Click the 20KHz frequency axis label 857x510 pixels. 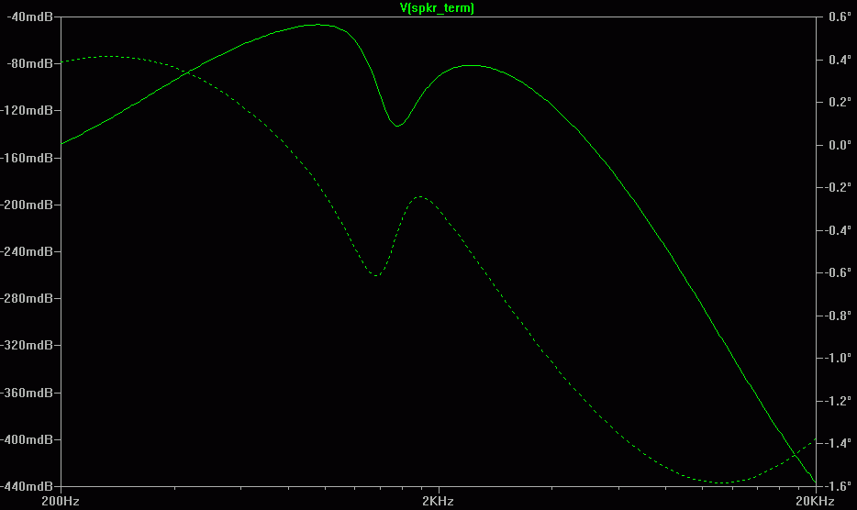815,501
